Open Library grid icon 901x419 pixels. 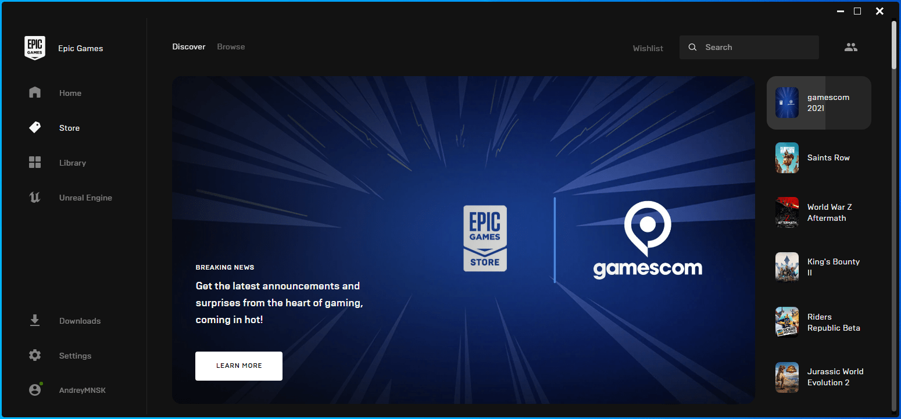35,162
